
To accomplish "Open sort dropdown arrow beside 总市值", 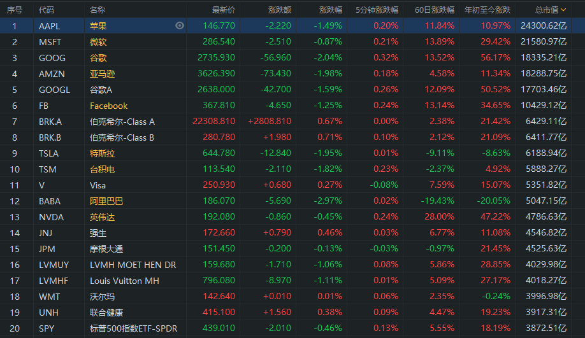I will click(x=563, y=10).
